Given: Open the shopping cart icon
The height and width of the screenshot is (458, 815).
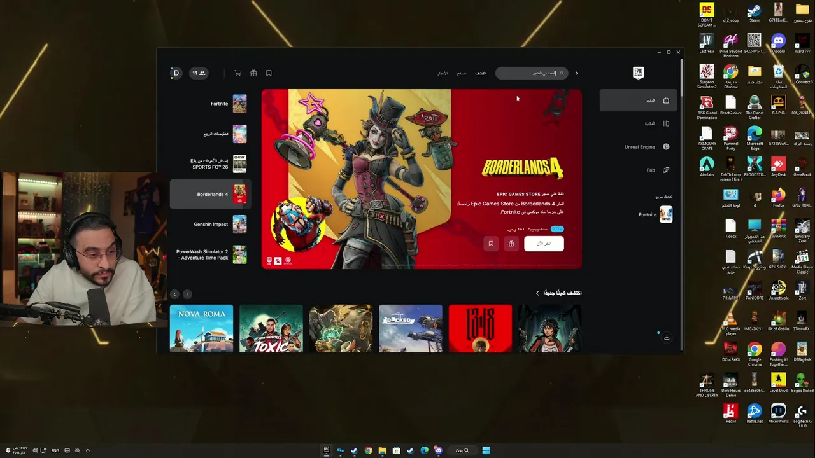Looking at the screenshot, I should 238,73.
